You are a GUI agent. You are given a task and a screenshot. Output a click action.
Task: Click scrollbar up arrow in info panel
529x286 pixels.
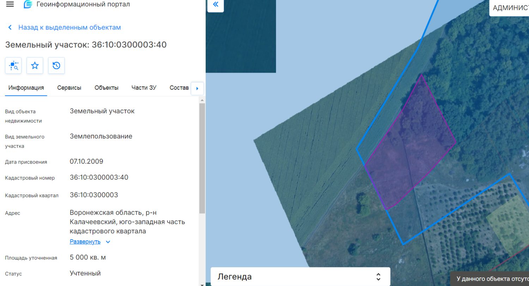202,100
